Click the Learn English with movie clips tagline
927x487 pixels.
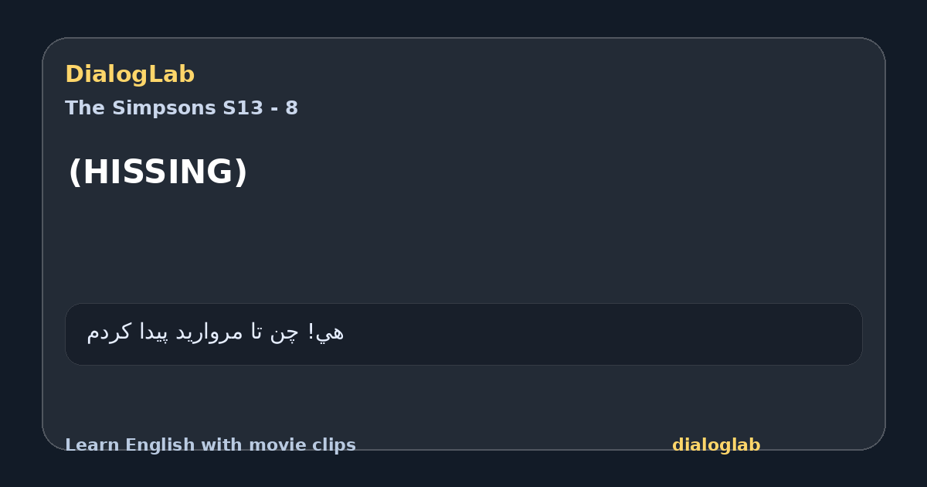[x=210, y=445]
